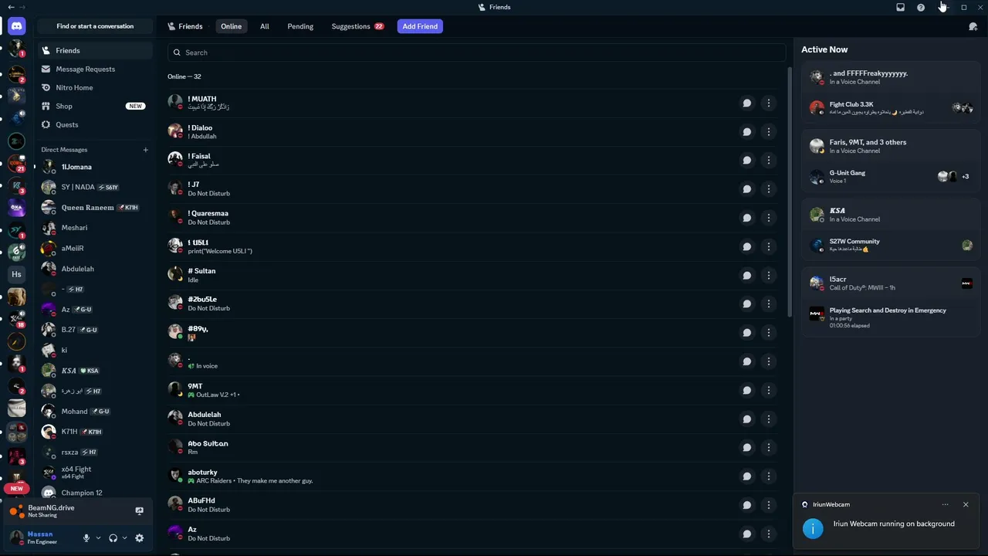Open Quests page
Viewport: 988px width, 556px height.
(x=95, y=124)
